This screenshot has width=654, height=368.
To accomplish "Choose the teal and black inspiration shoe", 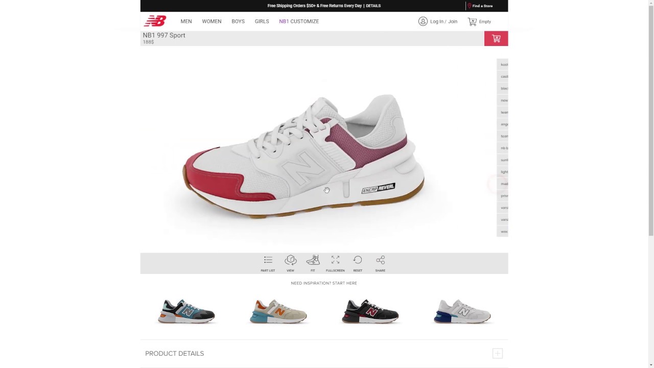I will (186, 311).
